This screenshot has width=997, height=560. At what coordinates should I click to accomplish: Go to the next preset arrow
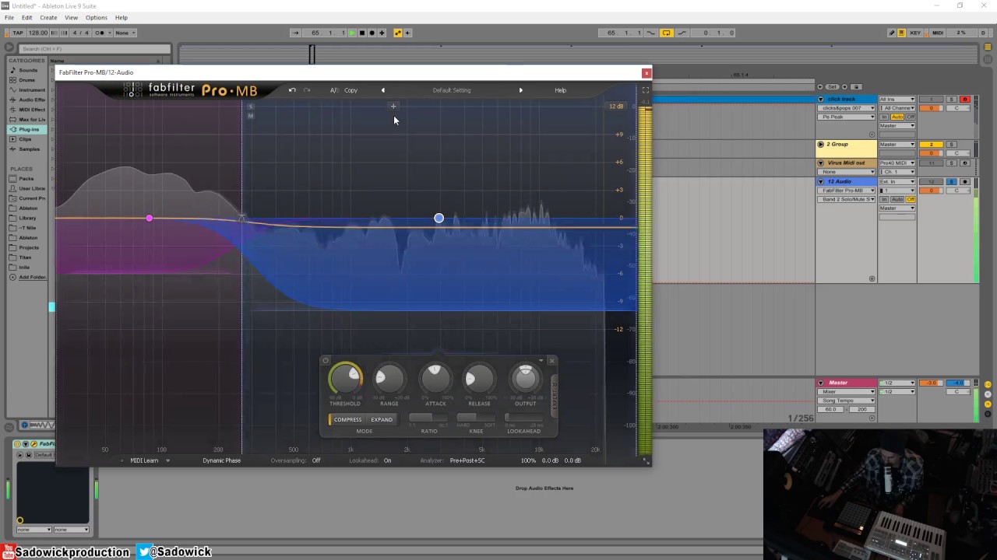pos(521,90)
